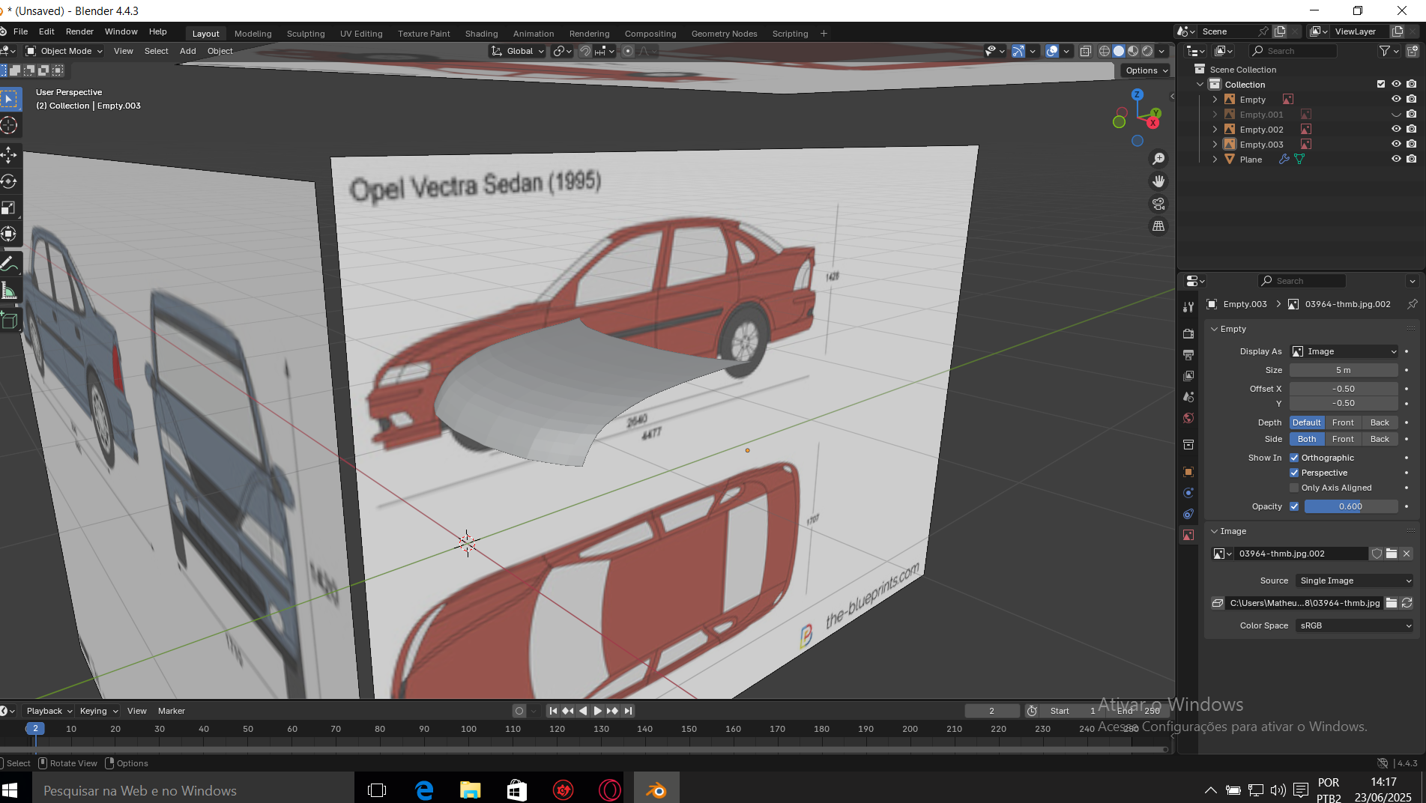Click the proportional editing icon
Viewport: 1426px width, 803px height.
coord(628,51)
